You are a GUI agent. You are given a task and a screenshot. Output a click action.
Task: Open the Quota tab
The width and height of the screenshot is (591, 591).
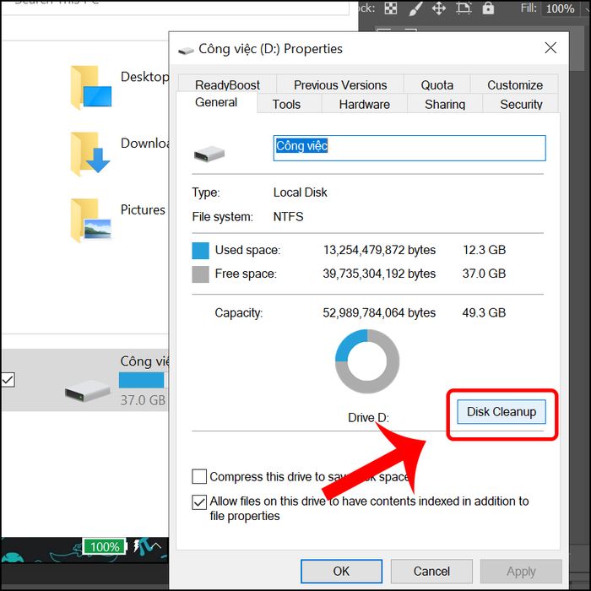point(436,84)
